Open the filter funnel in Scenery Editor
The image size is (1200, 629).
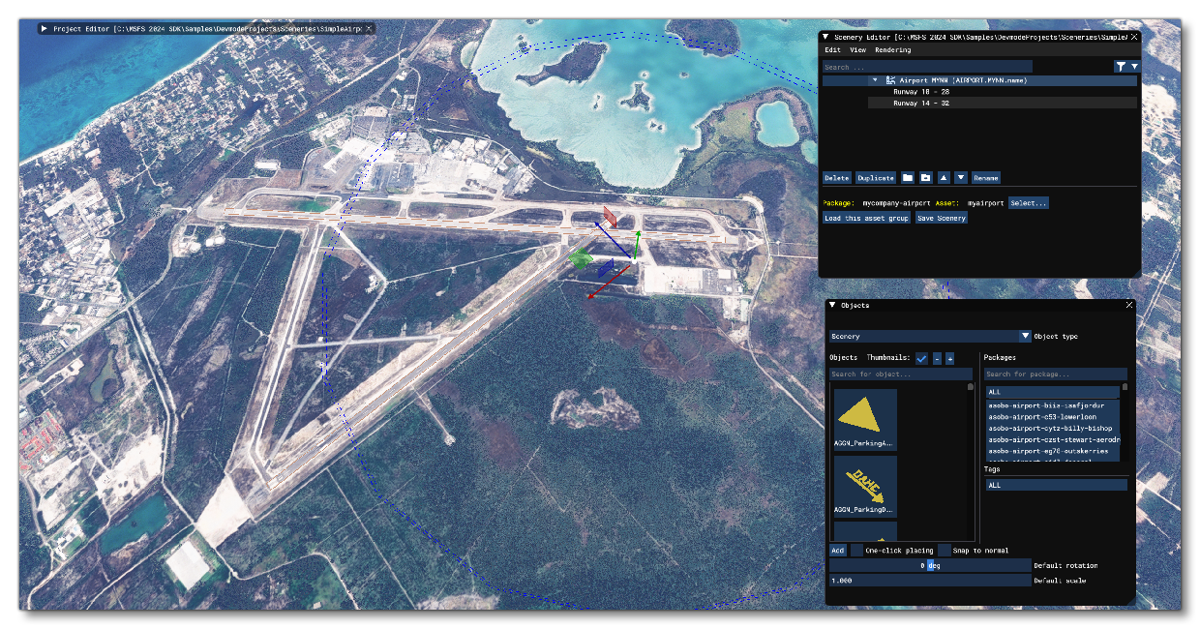click(x=1121, y=66)
